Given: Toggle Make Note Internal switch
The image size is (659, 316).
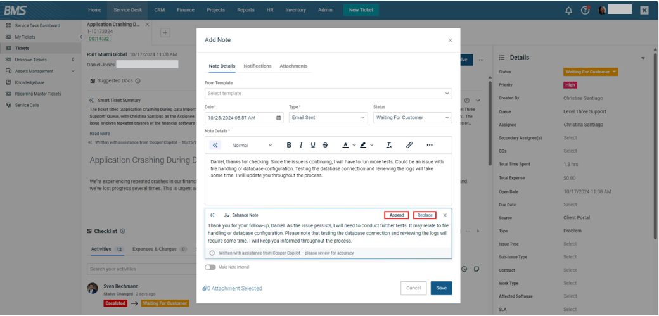Looking at the screenshot, I should point(210,267).
